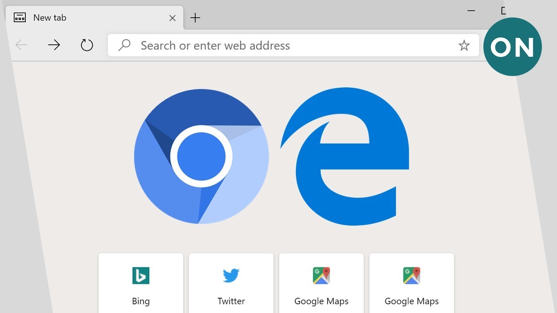Click the forward navigation arrow
This screenshot has width=557, height=313.
click(54, 45)
